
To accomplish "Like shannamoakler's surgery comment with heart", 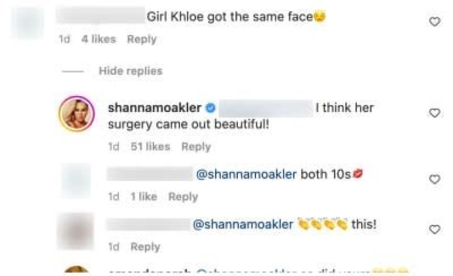I will 433,113.
